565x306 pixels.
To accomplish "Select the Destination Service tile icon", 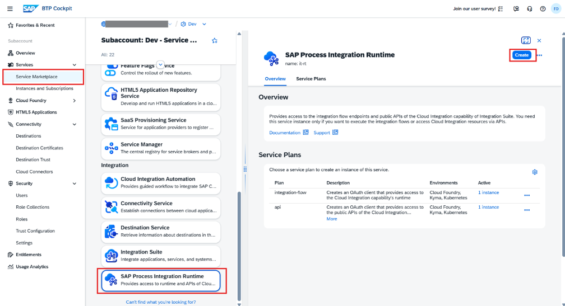I will 112,232.
